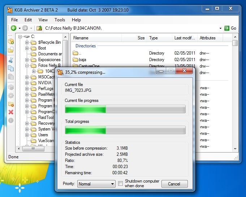This screenshot has width=246, height=197.
Task: Click the greyed box-with-arrow sidebar icon
Action: [11, 87]
